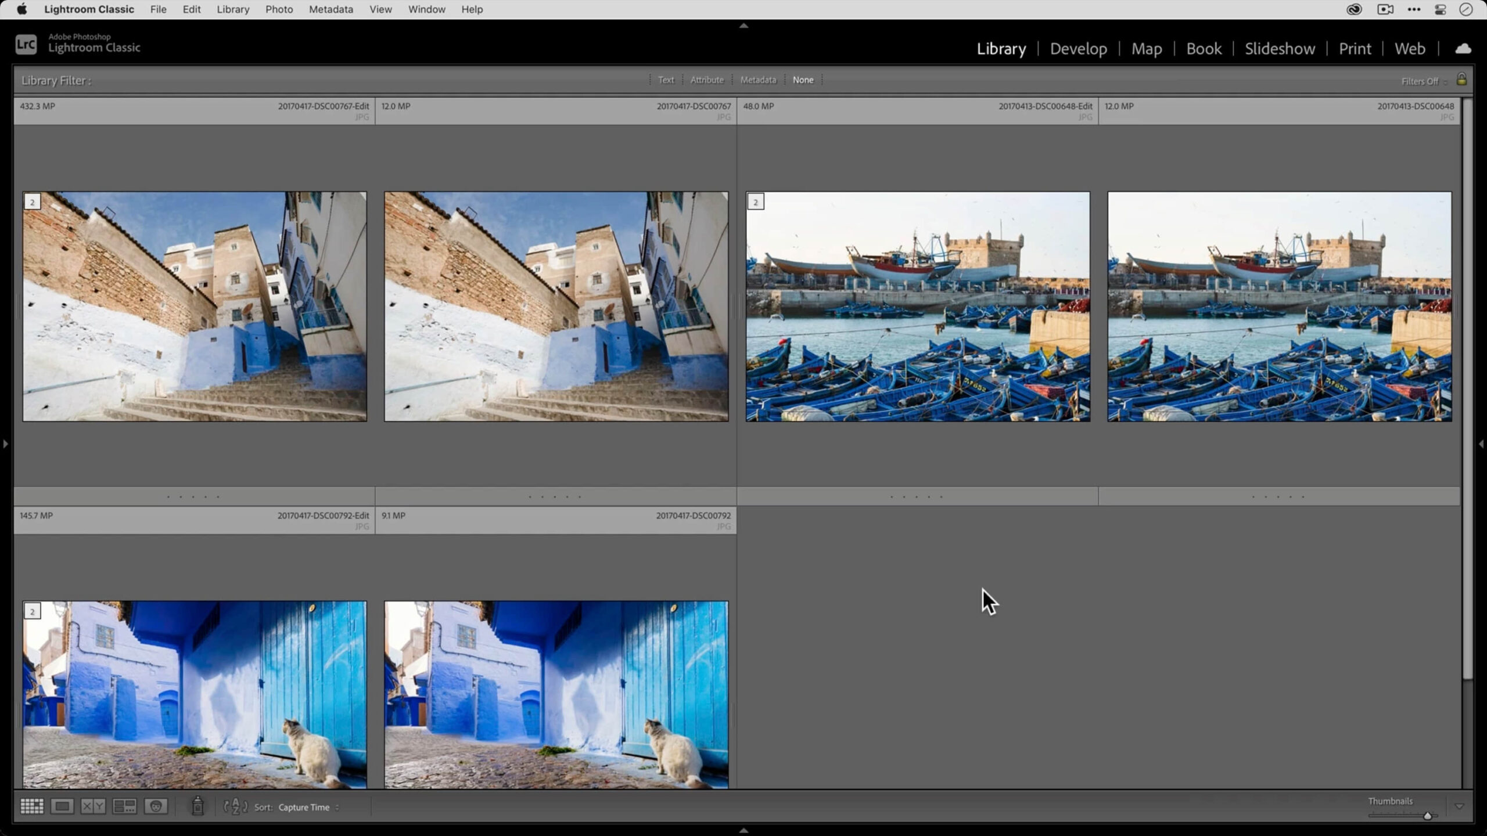This screenshot has width=1487, height=836.
Task: Enable the Attribute library filter
Action: pos(707,80)
